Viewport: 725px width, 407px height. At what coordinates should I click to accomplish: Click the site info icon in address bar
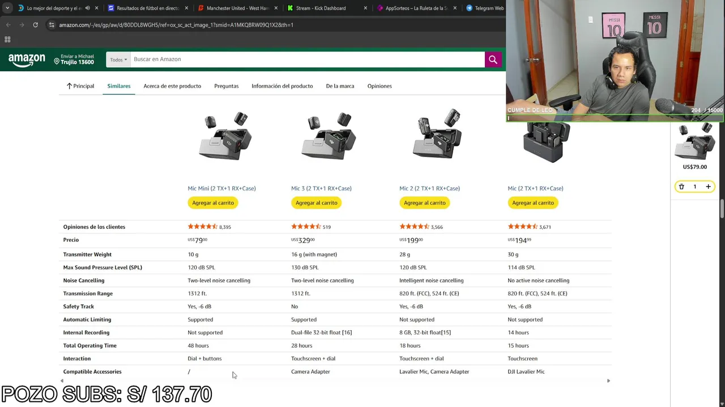[x=52, y=25]
